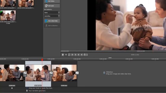Click the Add a Blank Slide button

(x=52, y=21)
